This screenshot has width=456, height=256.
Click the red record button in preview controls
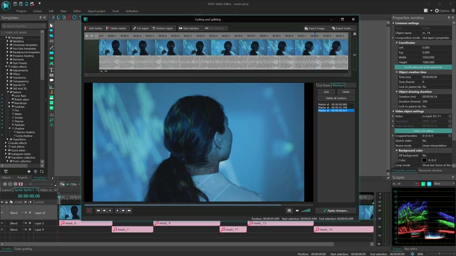click(89, 210)
